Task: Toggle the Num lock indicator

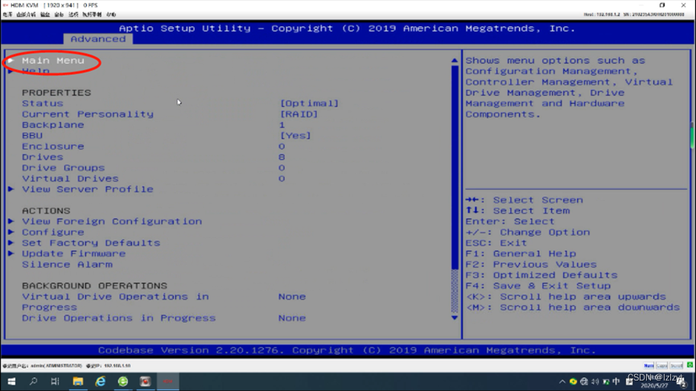Action: pos(649,366)
